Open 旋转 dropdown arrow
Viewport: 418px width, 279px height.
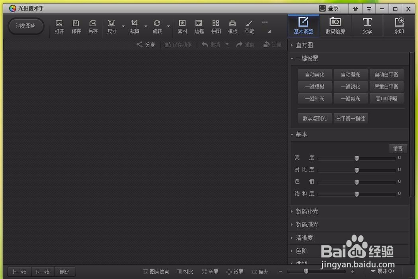[x=168, y=26]
